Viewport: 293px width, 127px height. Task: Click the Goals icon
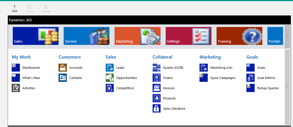click(x=250, y=68)
